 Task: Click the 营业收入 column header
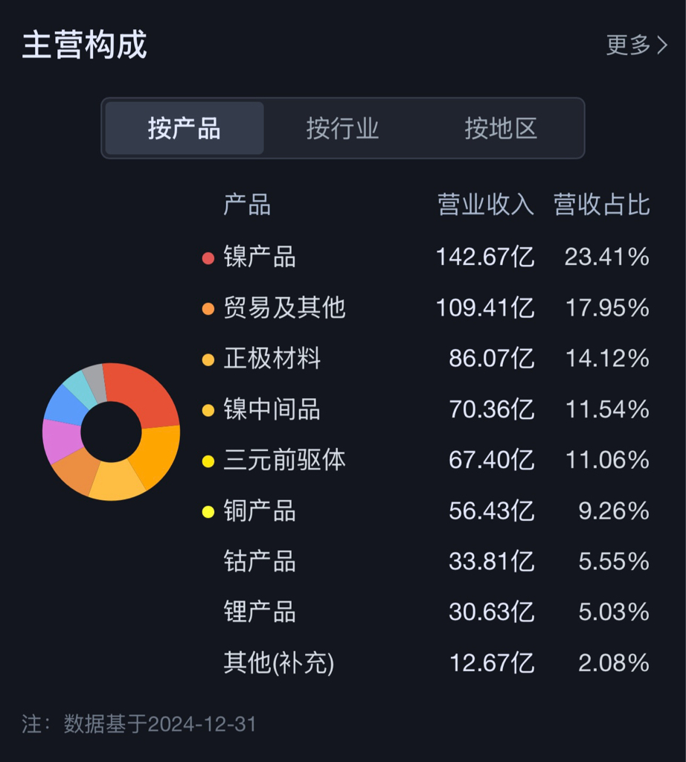coord(486,205)
